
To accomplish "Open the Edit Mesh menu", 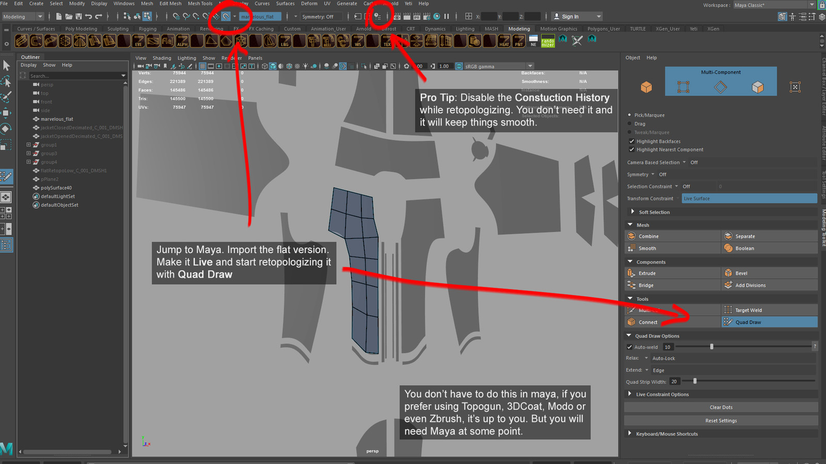I will [x=170, y=4].
